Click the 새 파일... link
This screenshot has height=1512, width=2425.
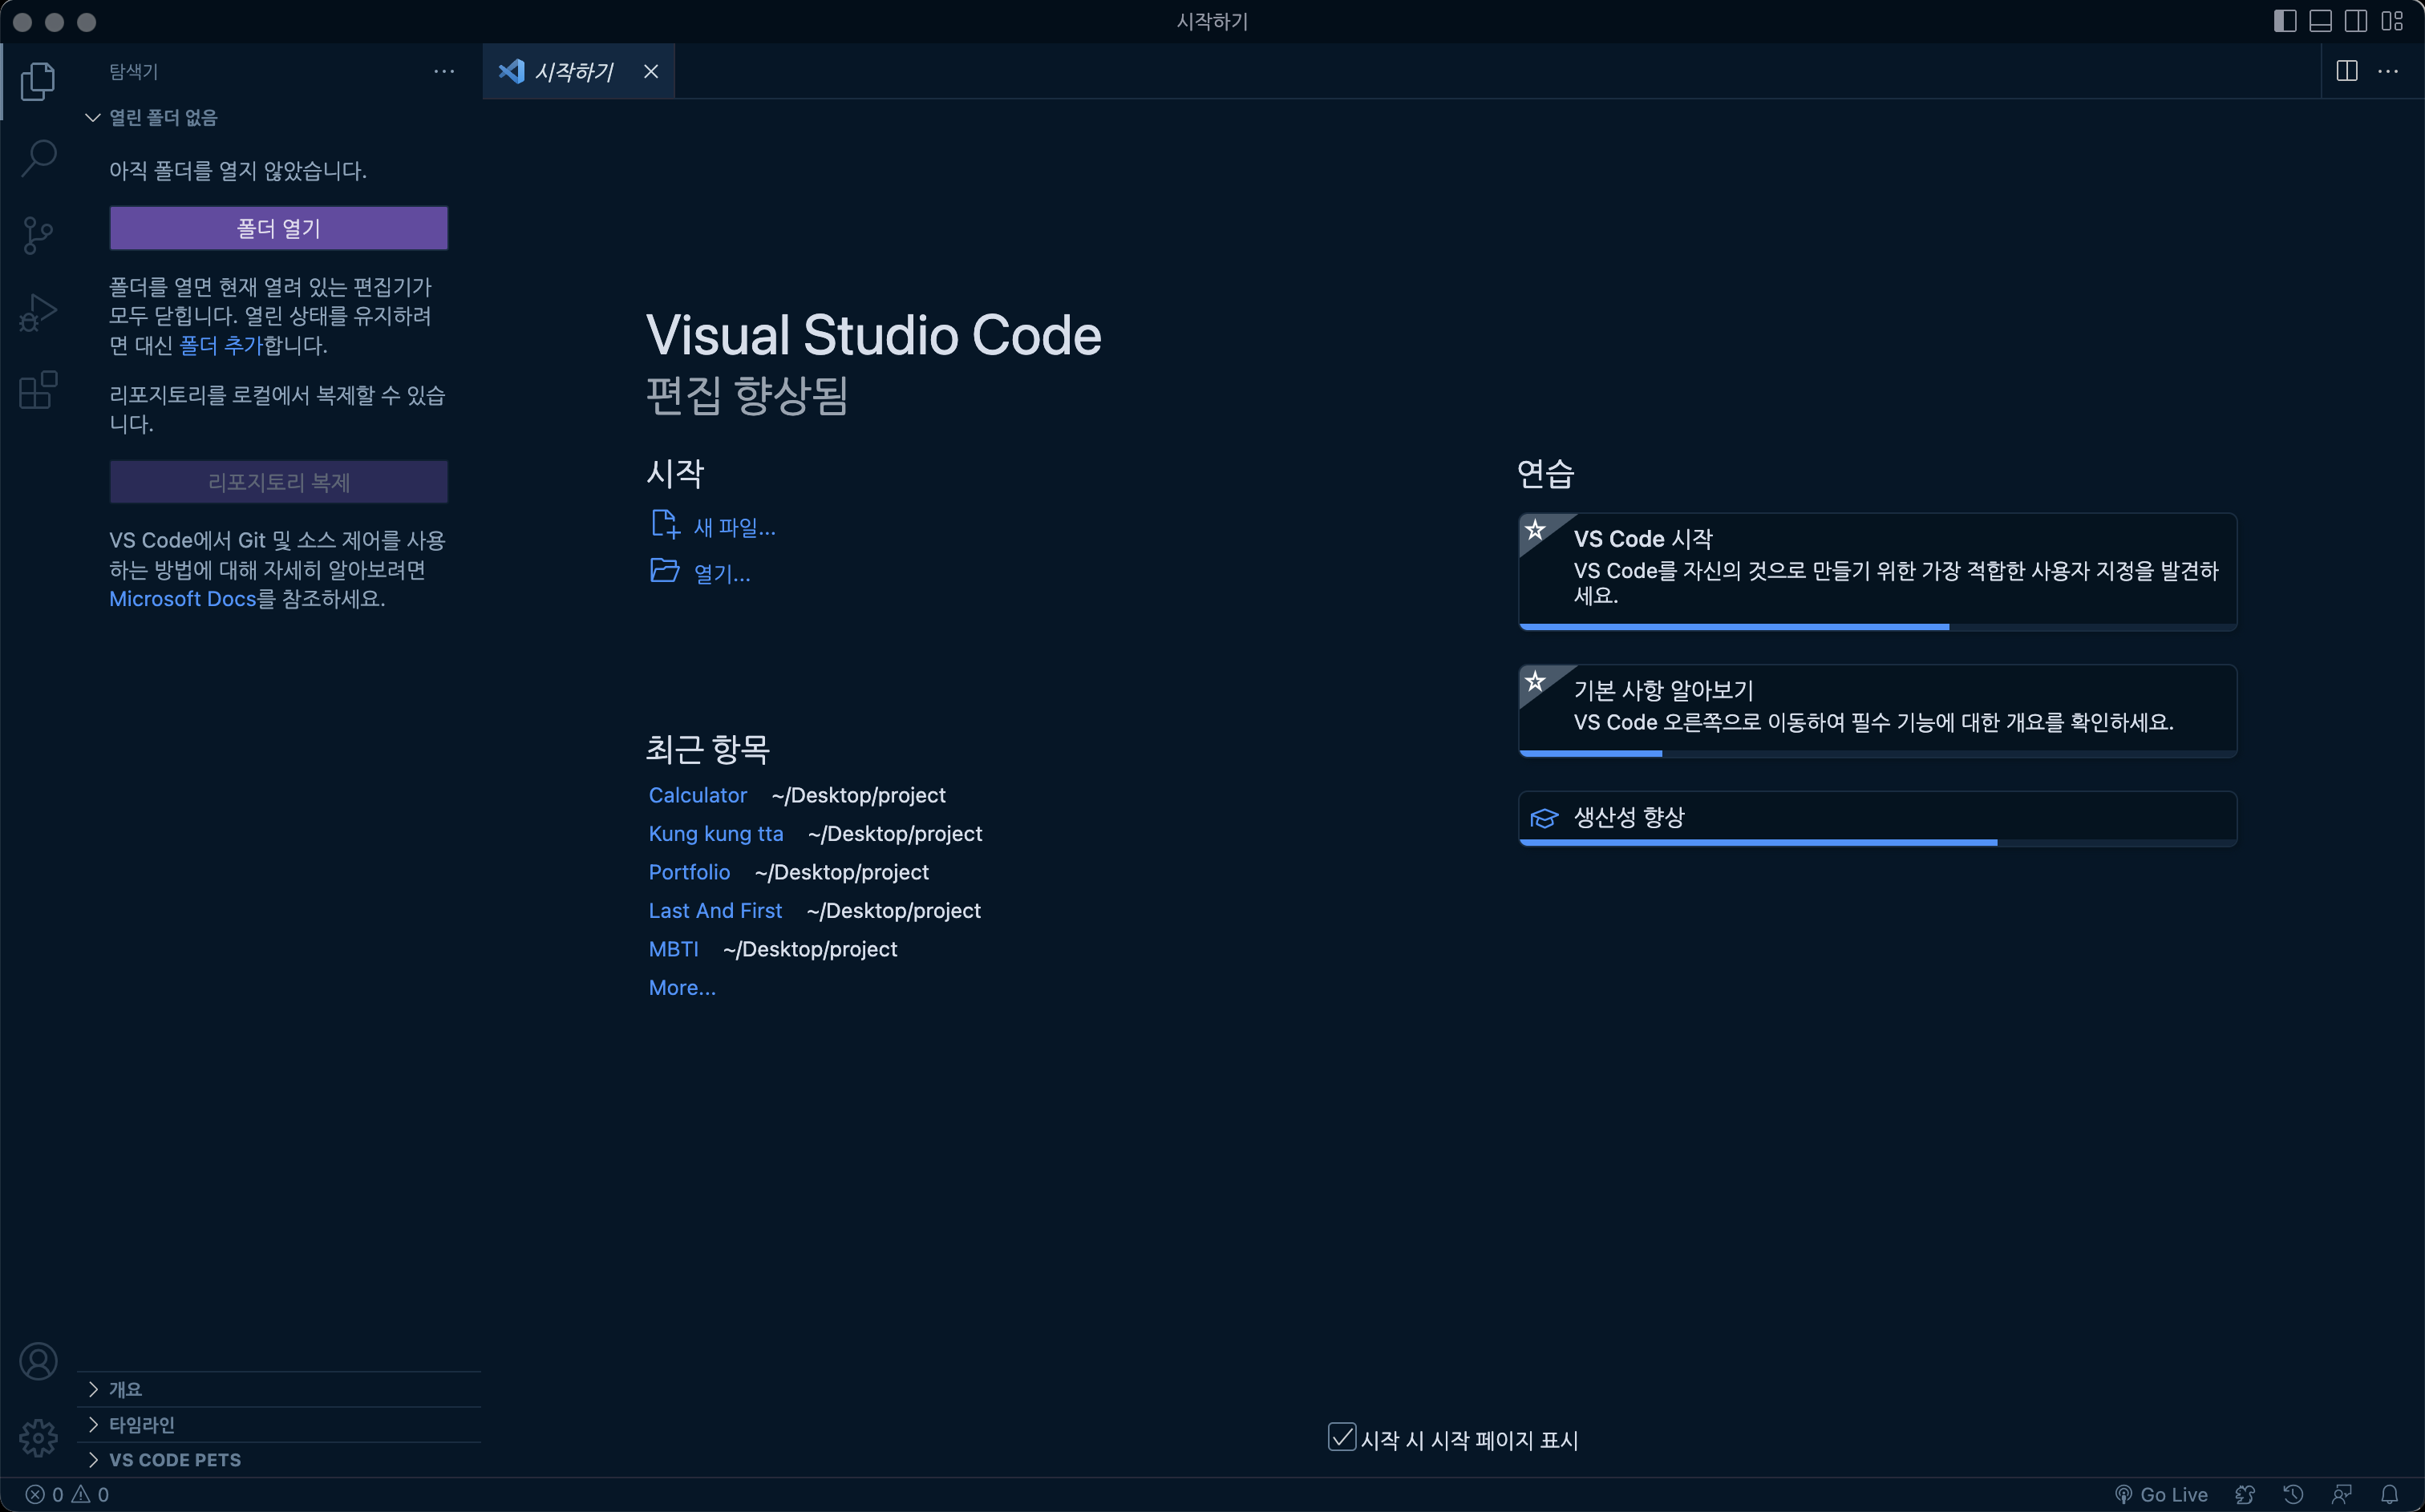(735, 527)
